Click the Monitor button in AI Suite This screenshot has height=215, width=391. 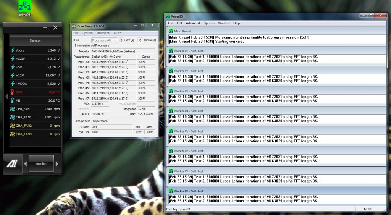(x=41, y=163)
